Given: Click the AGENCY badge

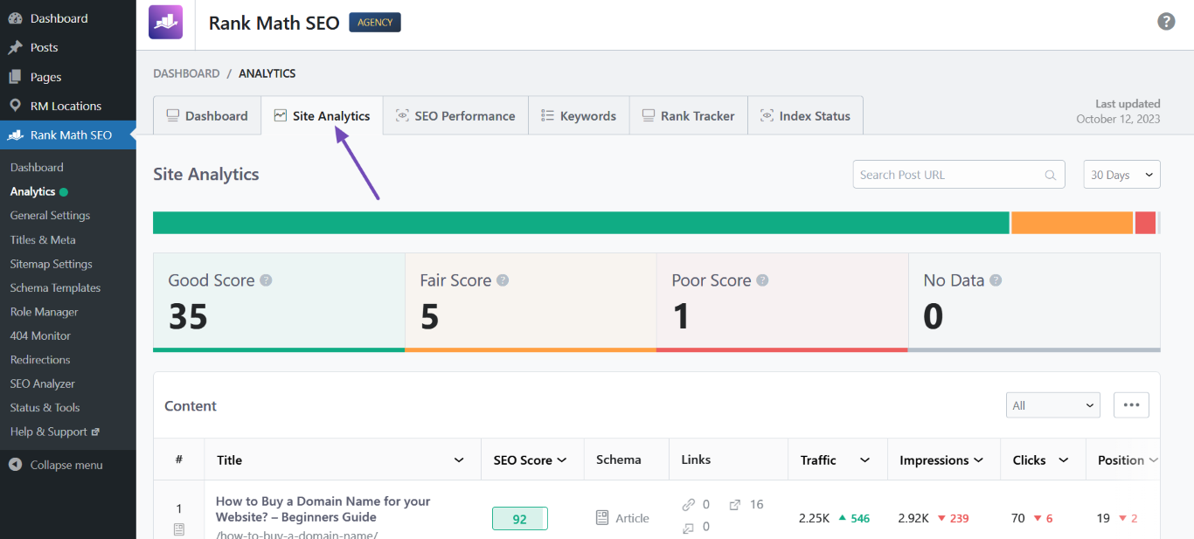Looking at the screenshot, I should tap(375, 23).
